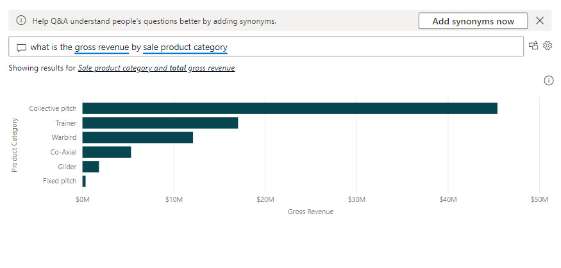Open the Q&A settings gear

548,46
